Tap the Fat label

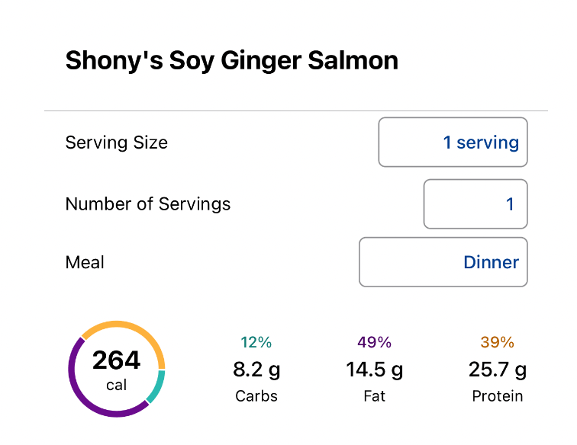[374, 396]
